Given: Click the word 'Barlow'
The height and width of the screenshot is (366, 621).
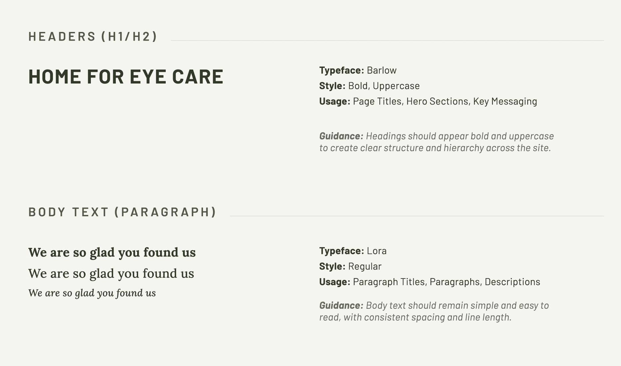Looking at the screenshot, I should 382,70.
